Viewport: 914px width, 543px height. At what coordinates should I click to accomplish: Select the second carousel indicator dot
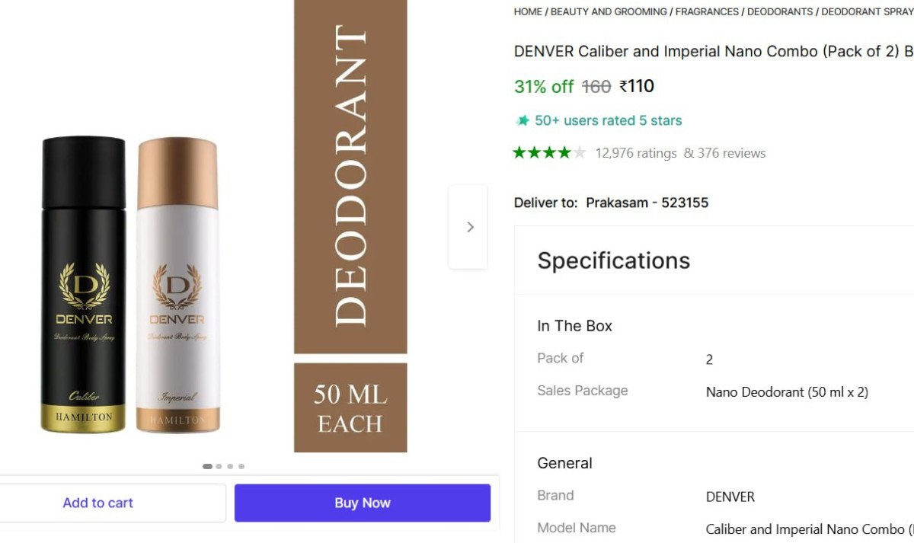219,466
